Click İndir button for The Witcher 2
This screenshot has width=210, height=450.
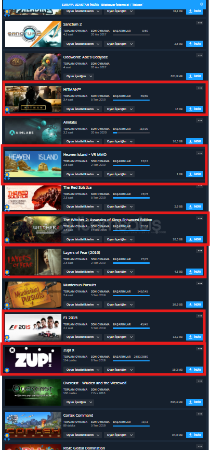tap(194, 239)
